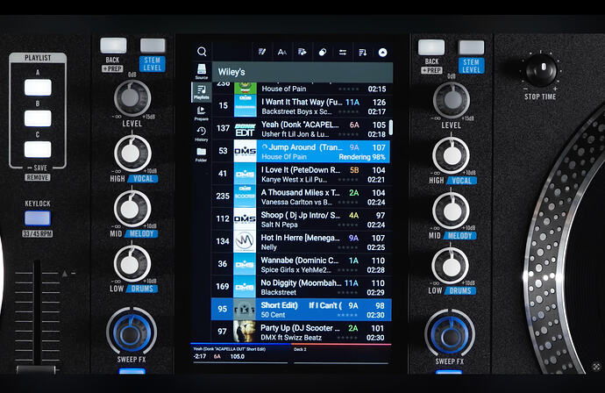Touch the left Mid/Melody knob
The height and width of the screenshot is (393, 605).
[132, 209]
